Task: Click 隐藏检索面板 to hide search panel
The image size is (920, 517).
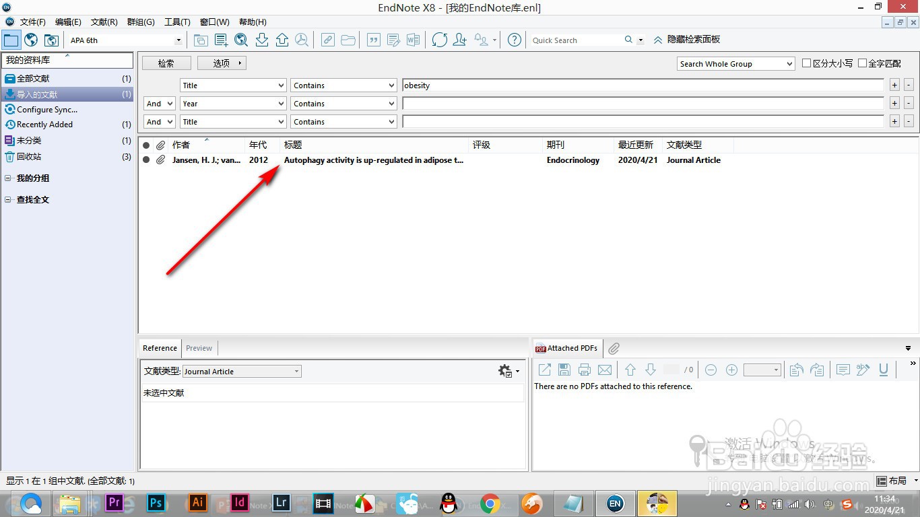Action: pos(686,40)
